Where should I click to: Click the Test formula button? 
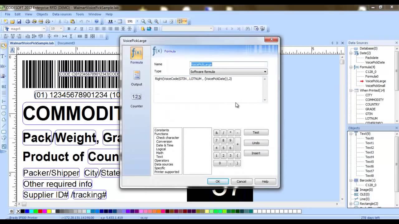(256, 133)
